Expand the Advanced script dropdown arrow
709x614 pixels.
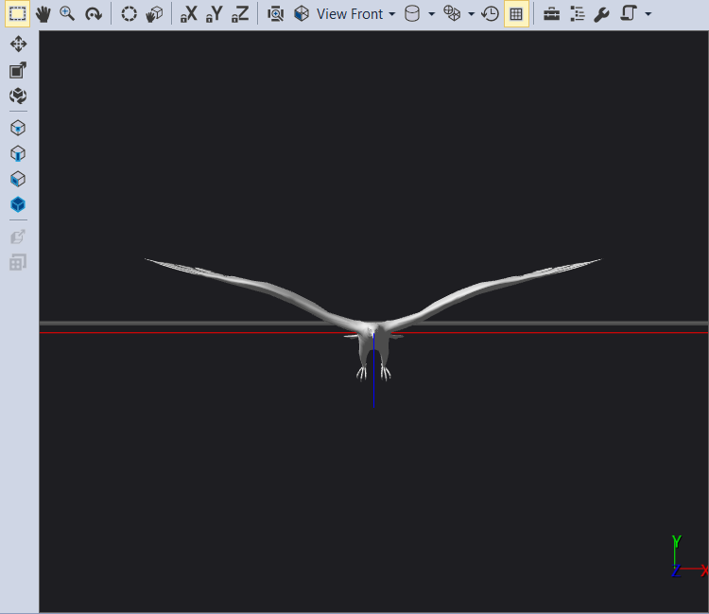point(648,14)
